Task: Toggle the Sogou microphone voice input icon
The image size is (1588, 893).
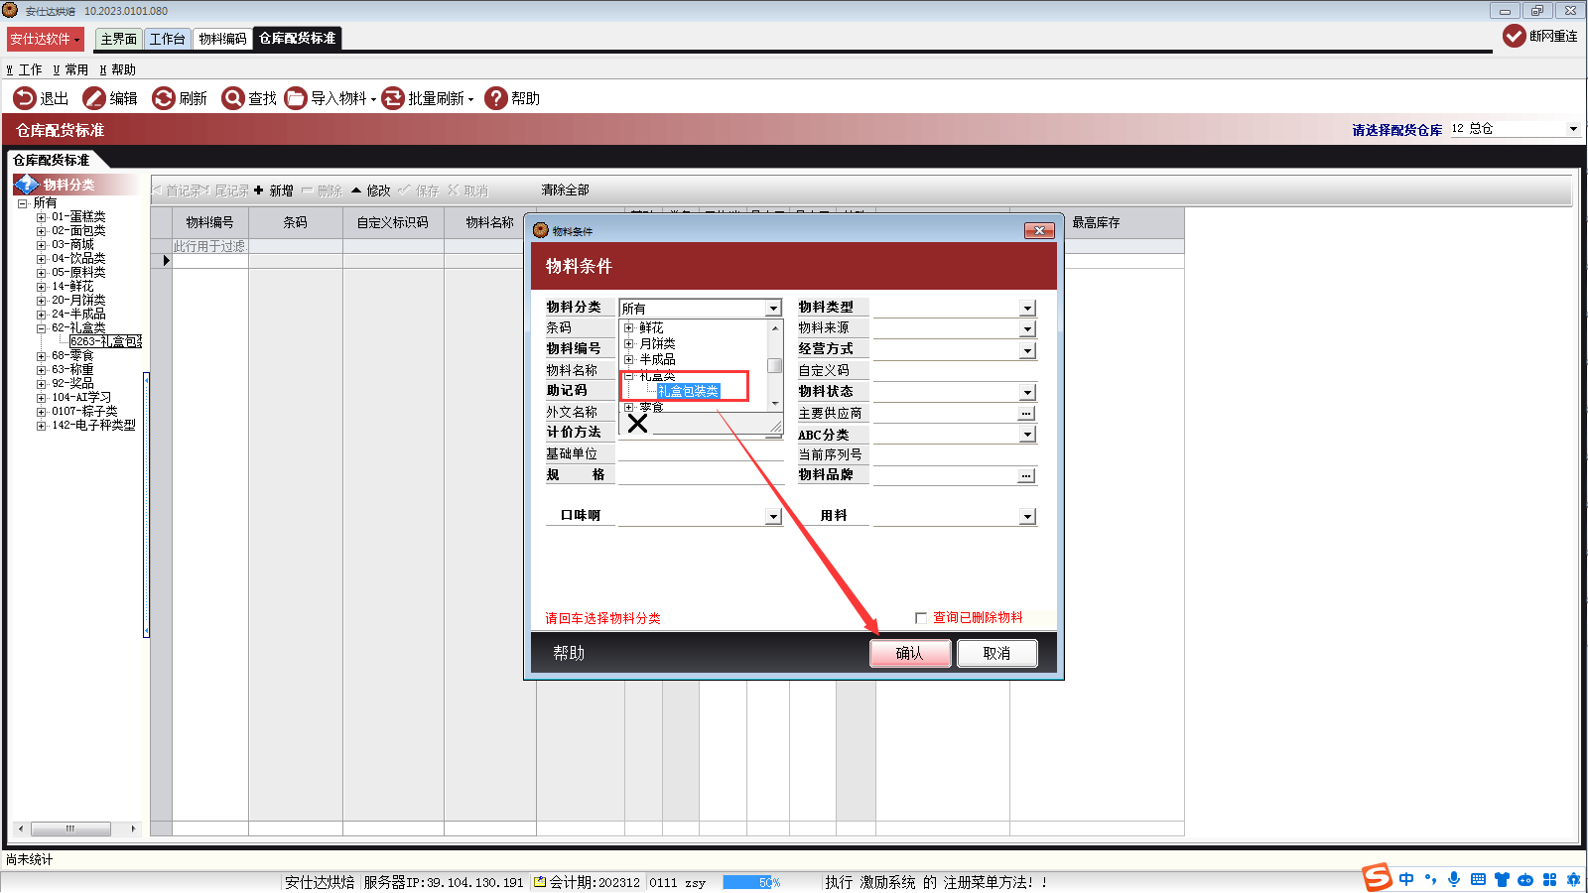Action: (x=1454, y=879)
